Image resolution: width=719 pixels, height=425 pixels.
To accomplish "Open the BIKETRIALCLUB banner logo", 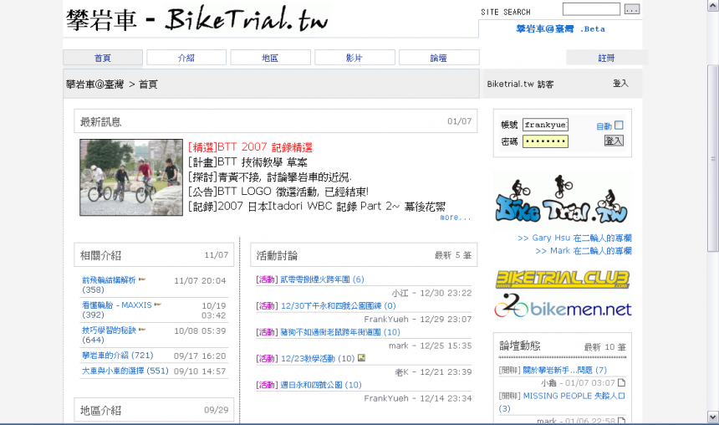I will 563,279.
